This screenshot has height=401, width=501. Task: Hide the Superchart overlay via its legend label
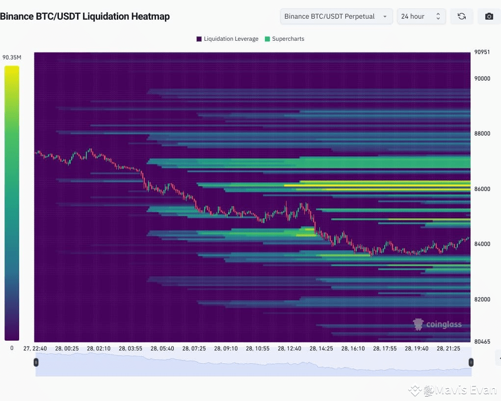289,38
